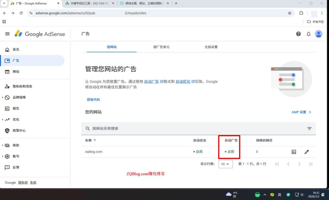Viewport: 329px width, 200px height.
Task: Expand the 账号 arrow
Action: point(3,156)
